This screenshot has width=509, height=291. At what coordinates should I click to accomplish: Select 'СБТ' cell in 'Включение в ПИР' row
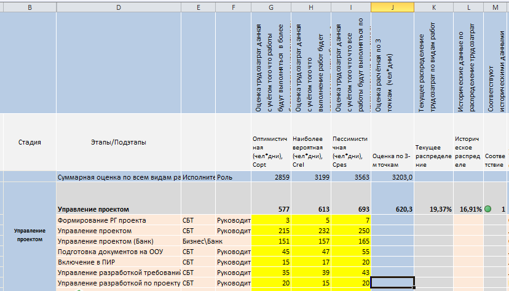pyautogui.click(x=199, y=261)
